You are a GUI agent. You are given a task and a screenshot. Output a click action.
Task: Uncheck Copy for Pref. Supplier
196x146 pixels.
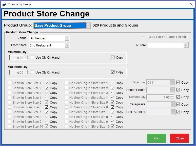coord(178,112)
